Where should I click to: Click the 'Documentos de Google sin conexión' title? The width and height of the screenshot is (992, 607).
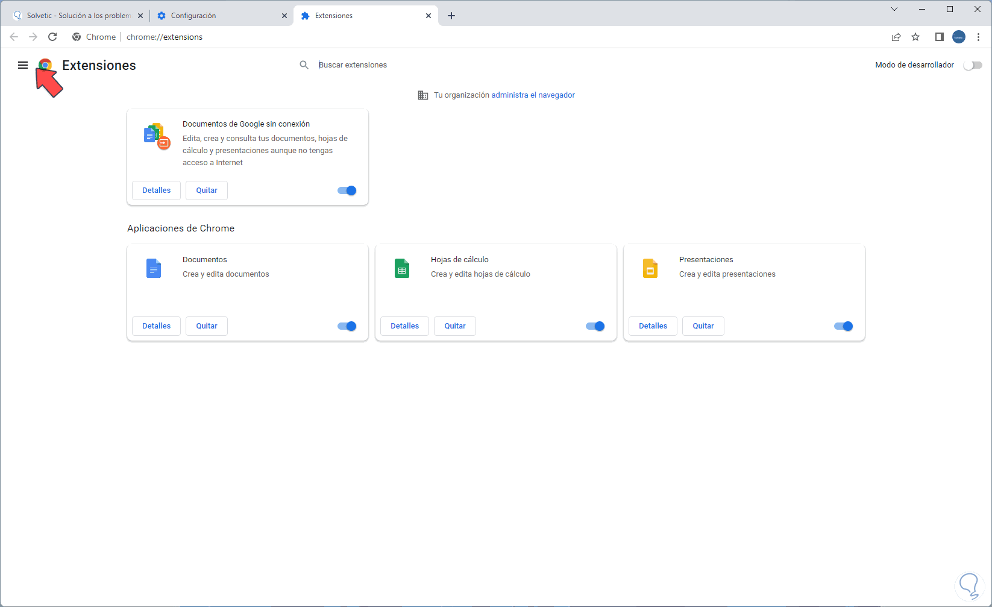246,124
